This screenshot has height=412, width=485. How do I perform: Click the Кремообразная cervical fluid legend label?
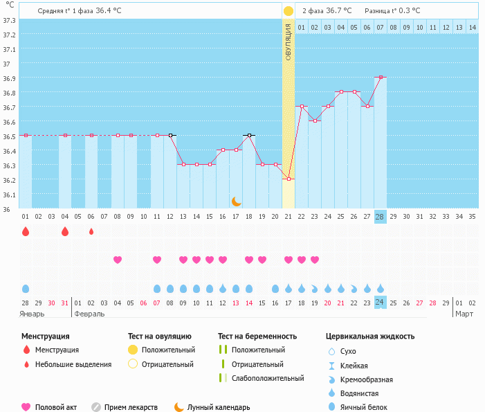click(371, 379)
